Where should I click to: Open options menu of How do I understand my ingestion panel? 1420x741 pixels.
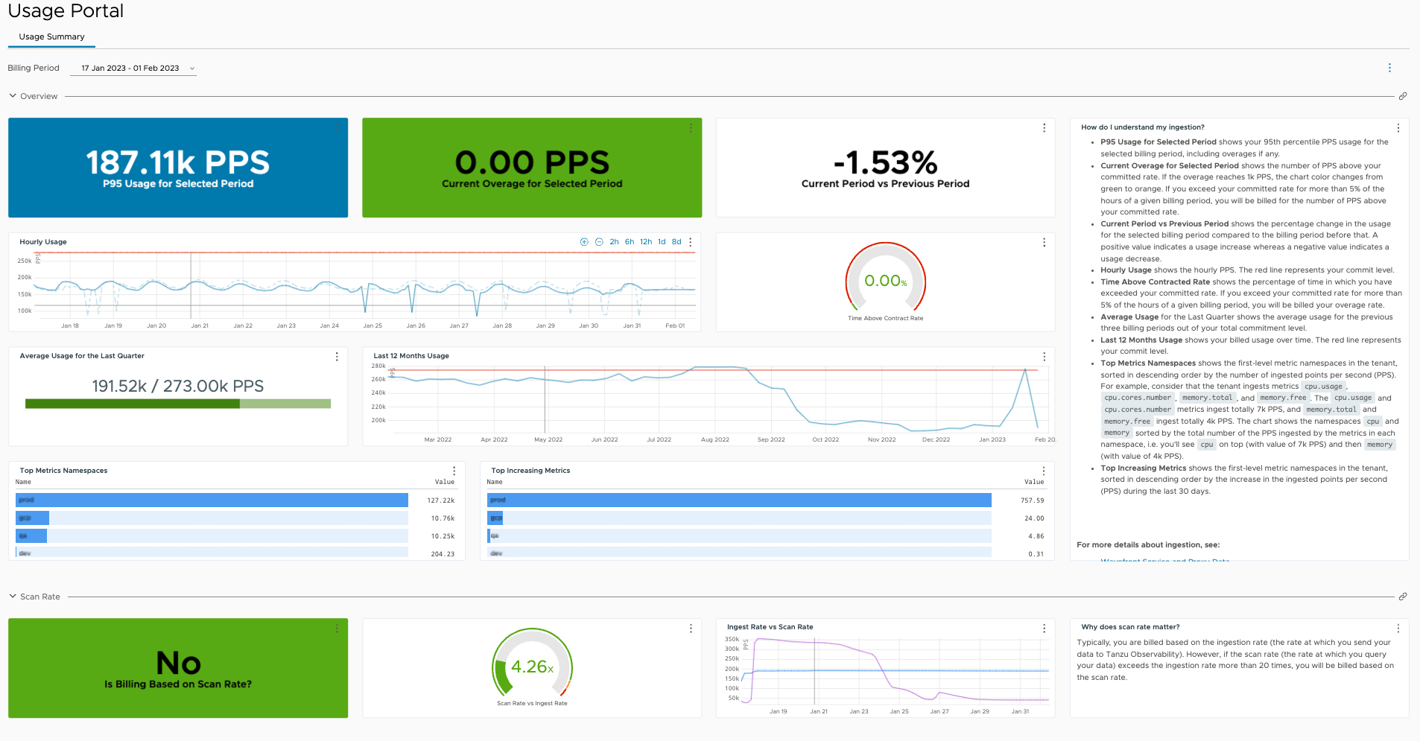[x=1398, y=128]
